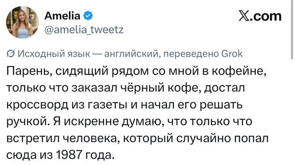Screen dimensions: 295x165
Task: Click the year '1987' in the tweet
Action: [69, 155]
